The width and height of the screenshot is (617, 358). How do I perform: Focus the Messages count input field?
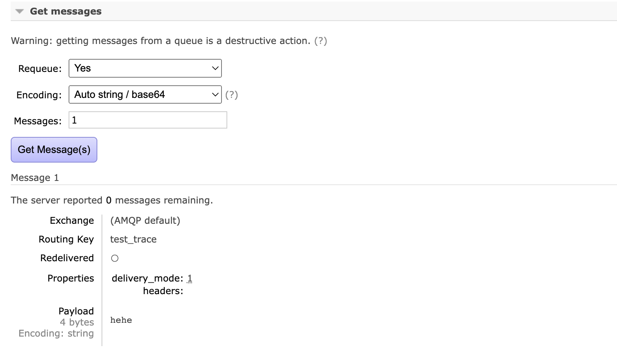(x=148, y=120)
